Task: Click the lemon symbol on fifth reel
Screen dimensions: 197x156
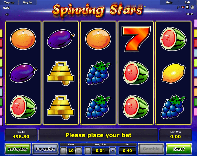Action: (173, 73)
